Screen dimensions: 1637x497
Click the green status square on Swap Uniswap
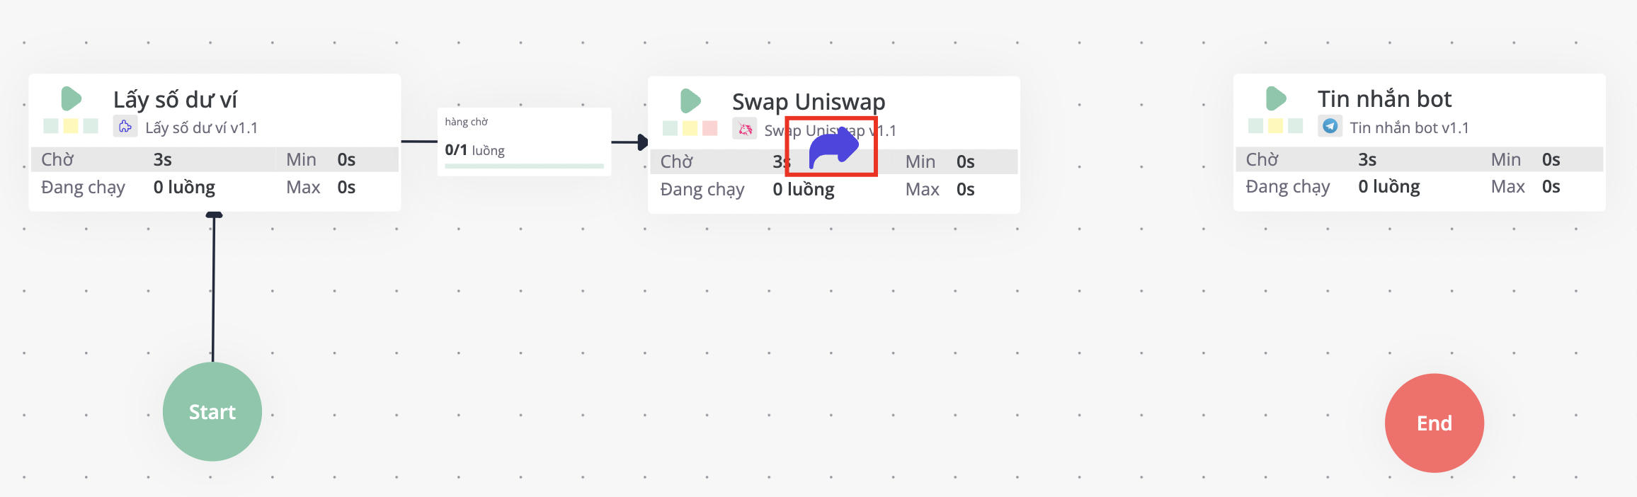click(x=670, y=128)
